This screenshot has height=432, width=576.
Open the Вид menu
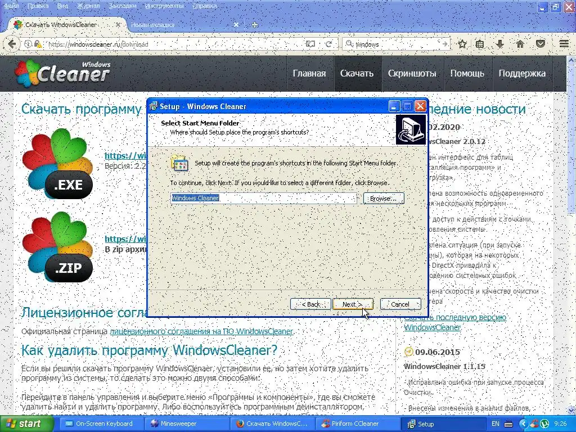(62, 6)
